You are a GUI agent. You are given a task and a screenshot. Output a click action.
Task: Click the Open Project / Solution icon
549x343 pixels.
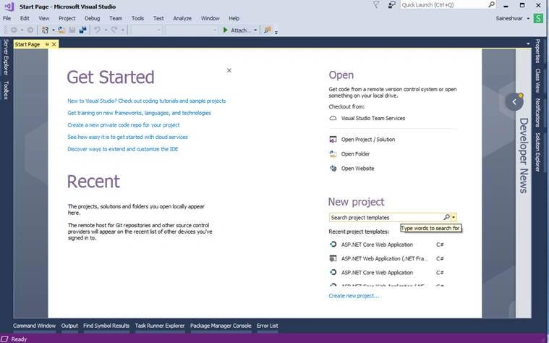point(333,140)
